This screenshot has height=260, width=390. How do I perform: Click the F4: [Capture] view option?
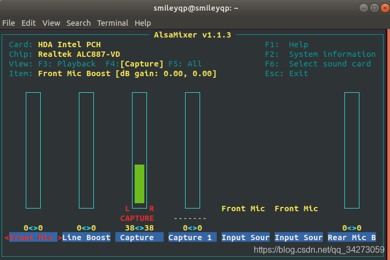(x=135, y=64)
